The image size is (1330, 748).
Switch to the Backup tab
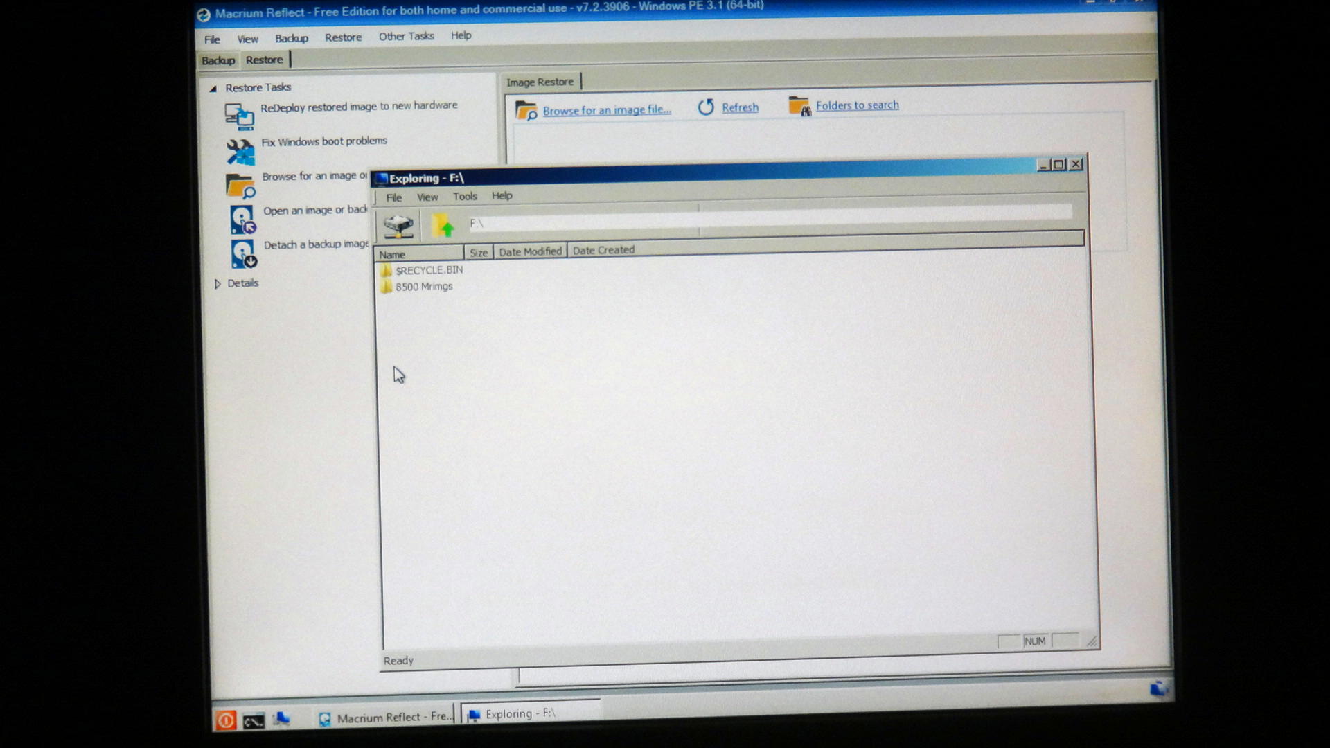coord(218,61)
